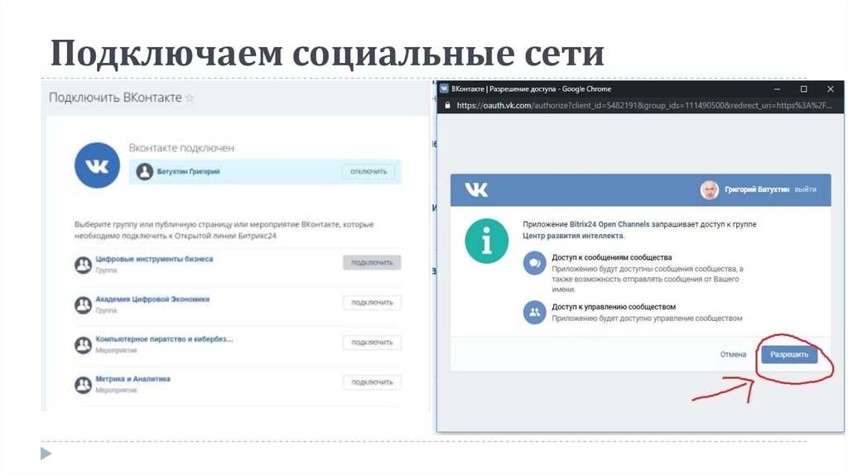Click the group icon of Цифровые инструменты бизнеса
The width and height of the screenshot is (848, 475).
pos(83,265)
